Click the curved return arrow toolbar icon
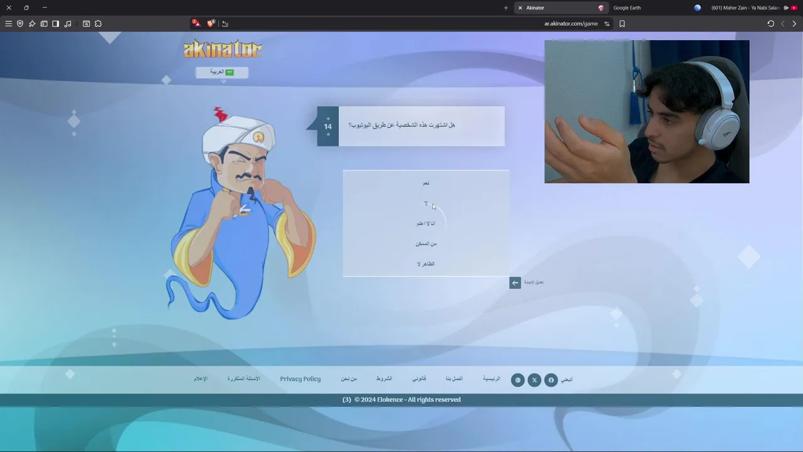803x452 pixels. 225,24
